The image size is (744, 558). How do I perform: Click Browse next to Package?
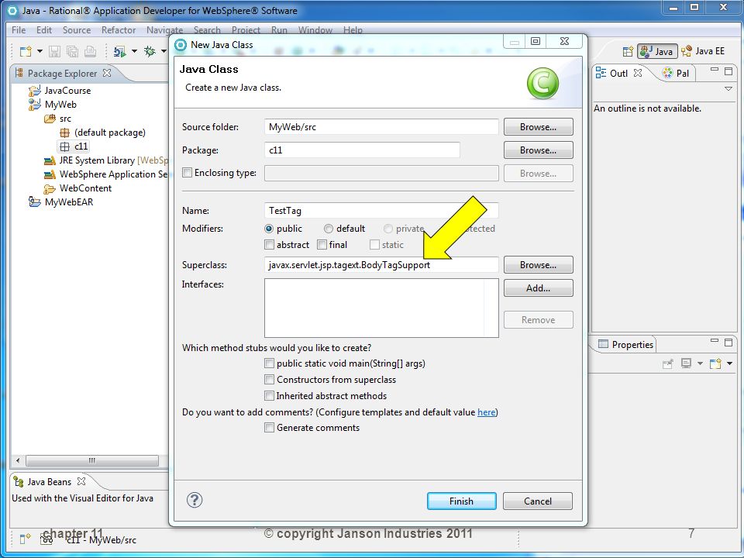[x=538, y=150]
